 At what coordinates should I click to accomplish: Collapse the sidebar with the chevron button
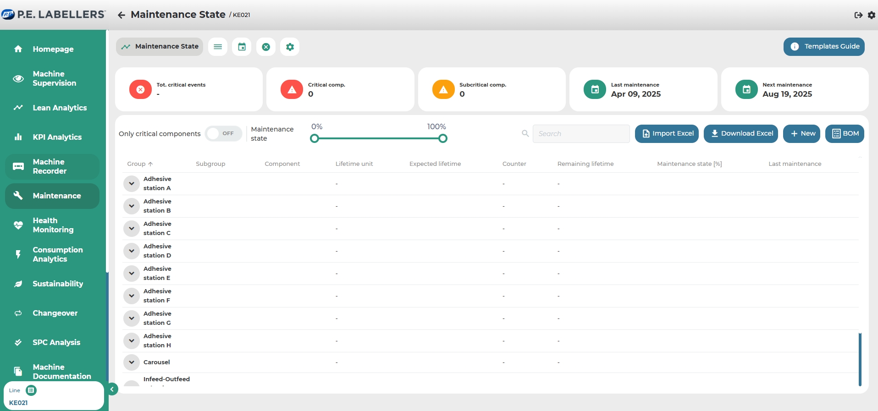[x=112, y=389]
